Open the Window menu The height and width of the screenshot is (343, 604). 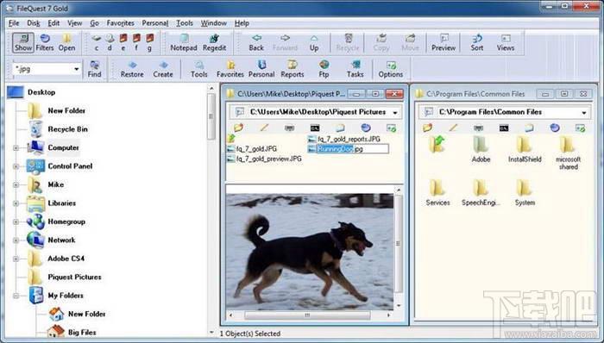click(213, 23)
